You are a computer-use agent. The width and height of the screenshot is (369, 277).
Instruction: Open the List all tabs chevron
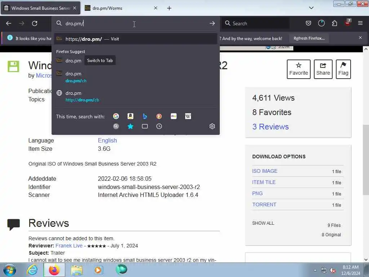(311, 8)
